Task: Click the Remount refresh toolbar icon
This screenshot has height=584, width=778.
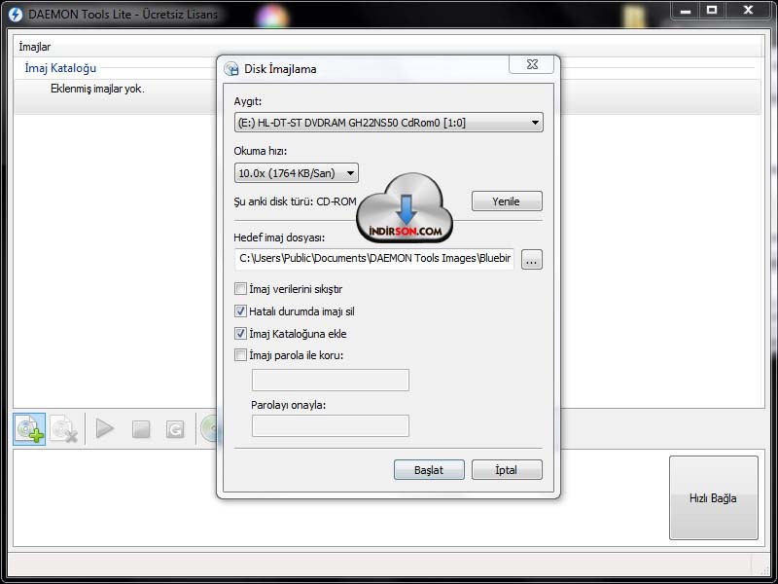Action: [x=175, y=429]
